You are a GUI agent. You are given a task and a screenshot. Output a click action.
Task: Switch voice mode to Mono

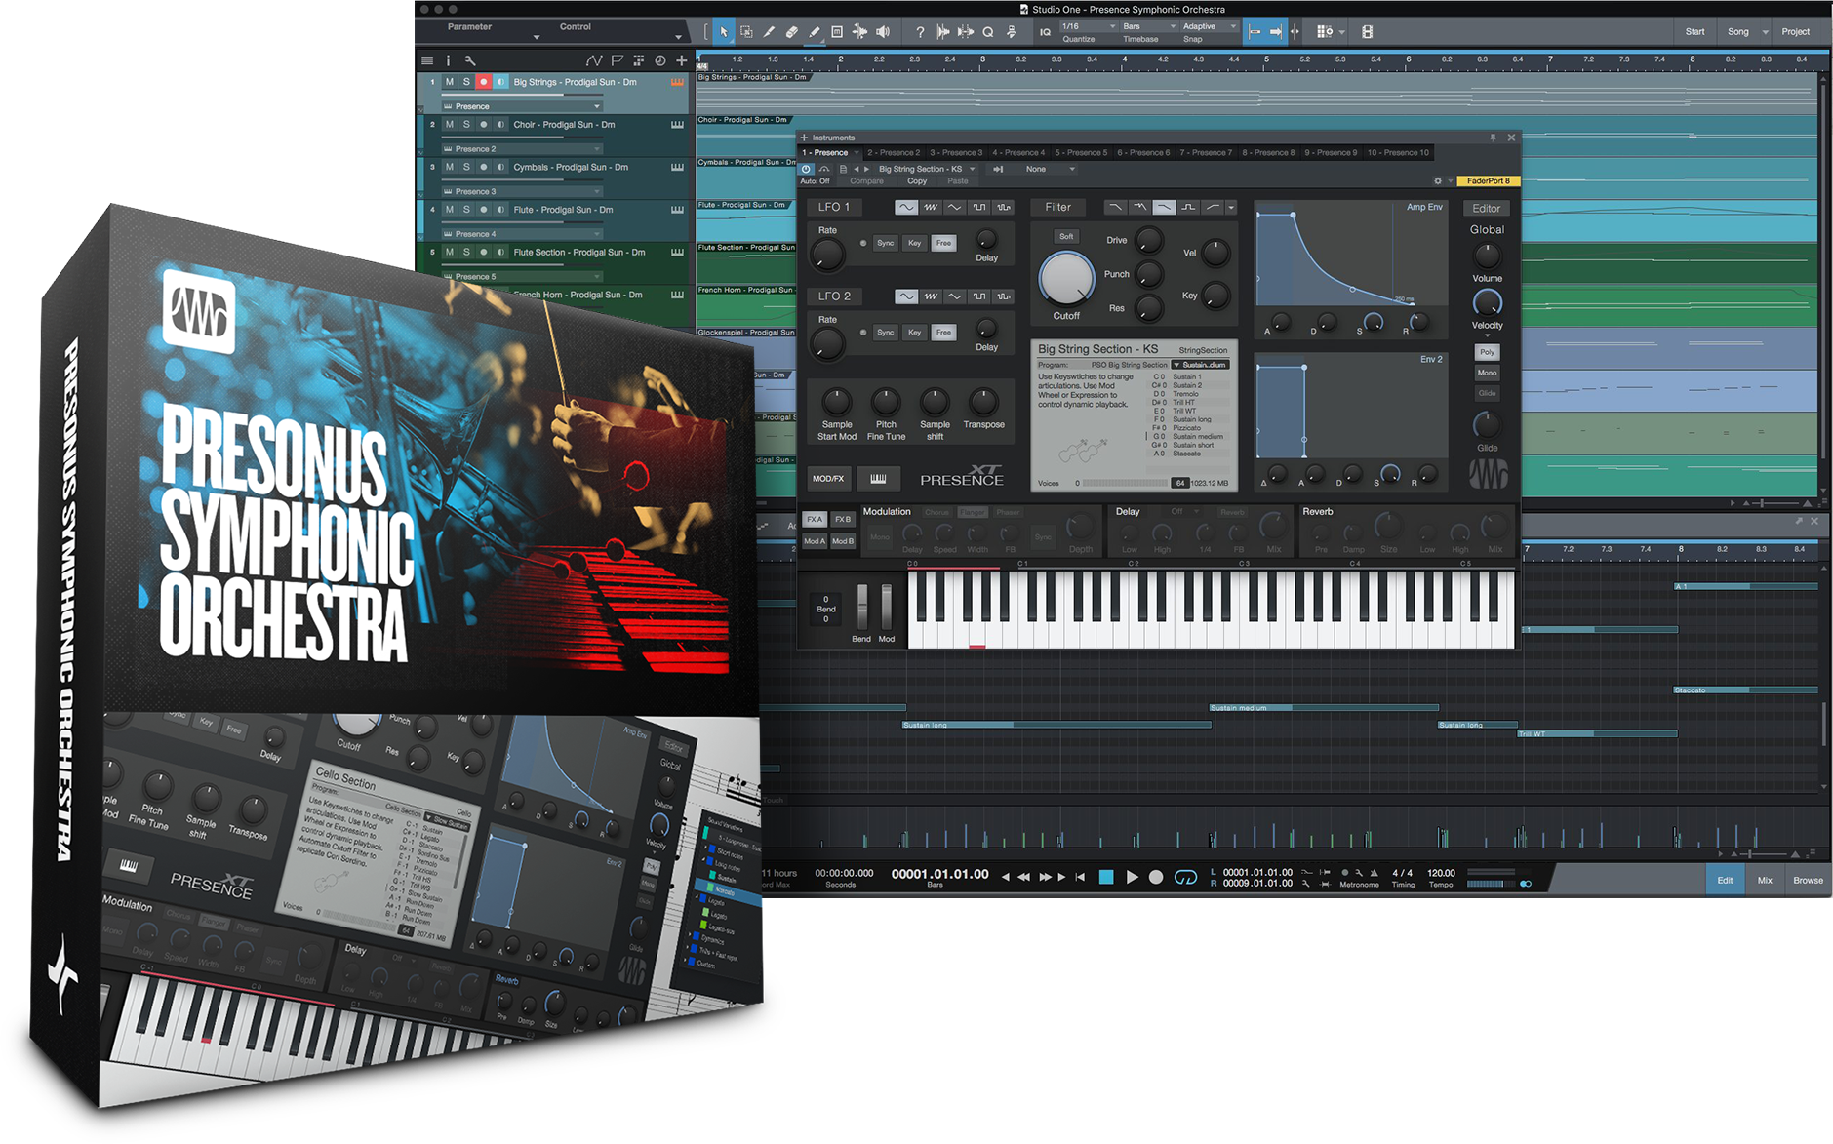1487,373
